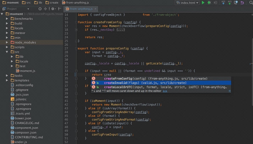This screenshot has height=144, width=253.
Task: Select the .jshintrc file
Action: click(18, 99)
